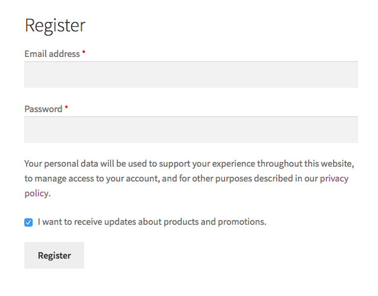Screen dimensions: 378x296
Task: Click the Register page heading
Action: (x=55, y=26)
